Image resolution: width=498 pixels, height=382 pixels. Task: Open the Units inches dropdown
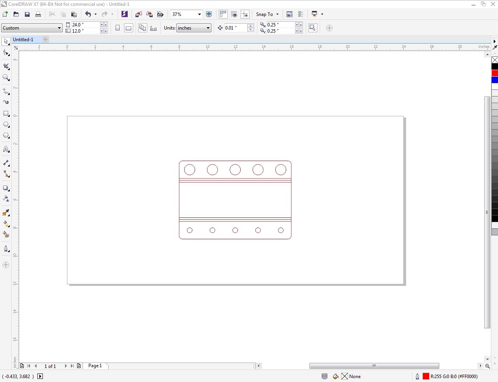[194, 28]
